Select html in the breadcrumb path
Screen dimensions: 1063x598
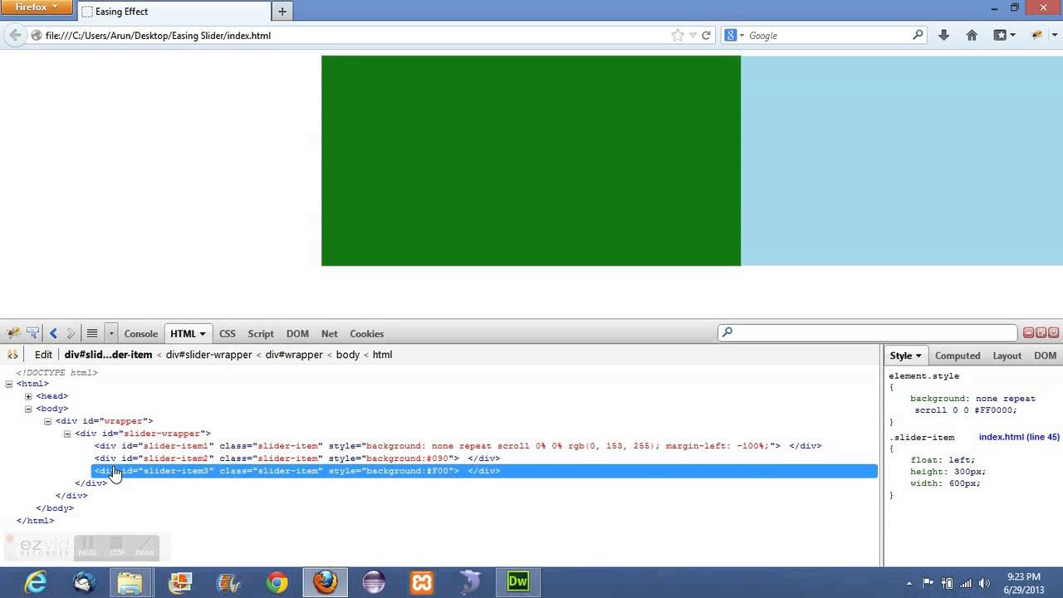tap(382, 355)
